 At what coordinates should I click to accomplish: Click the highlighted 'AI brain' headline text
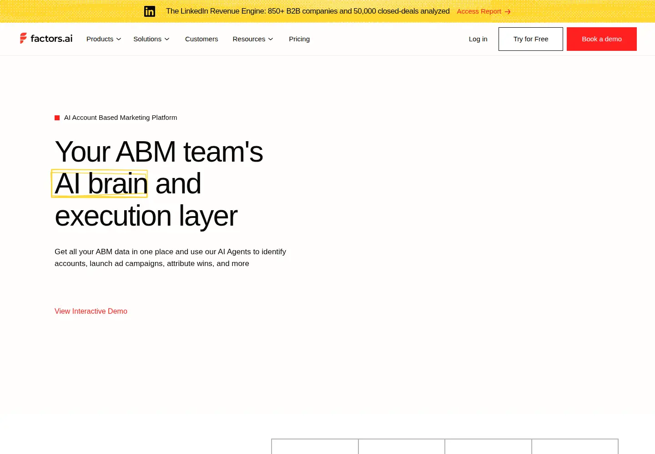coord(101,183)
